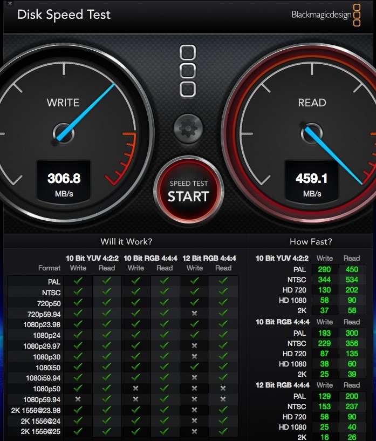Click 10 Bit YUV HD 720 read value 202

352,290
